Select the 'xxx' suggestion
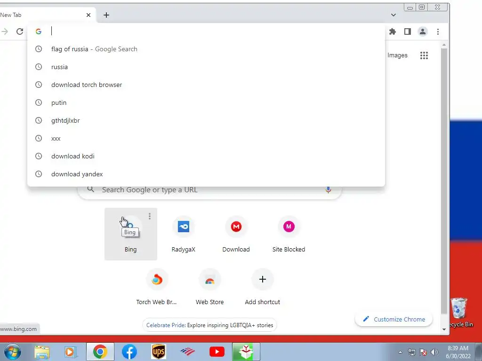This screenshot has height=361, width=482. [x=206, y=139]
